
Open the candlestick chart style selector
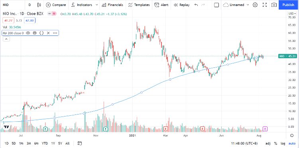tap(39, 5)
